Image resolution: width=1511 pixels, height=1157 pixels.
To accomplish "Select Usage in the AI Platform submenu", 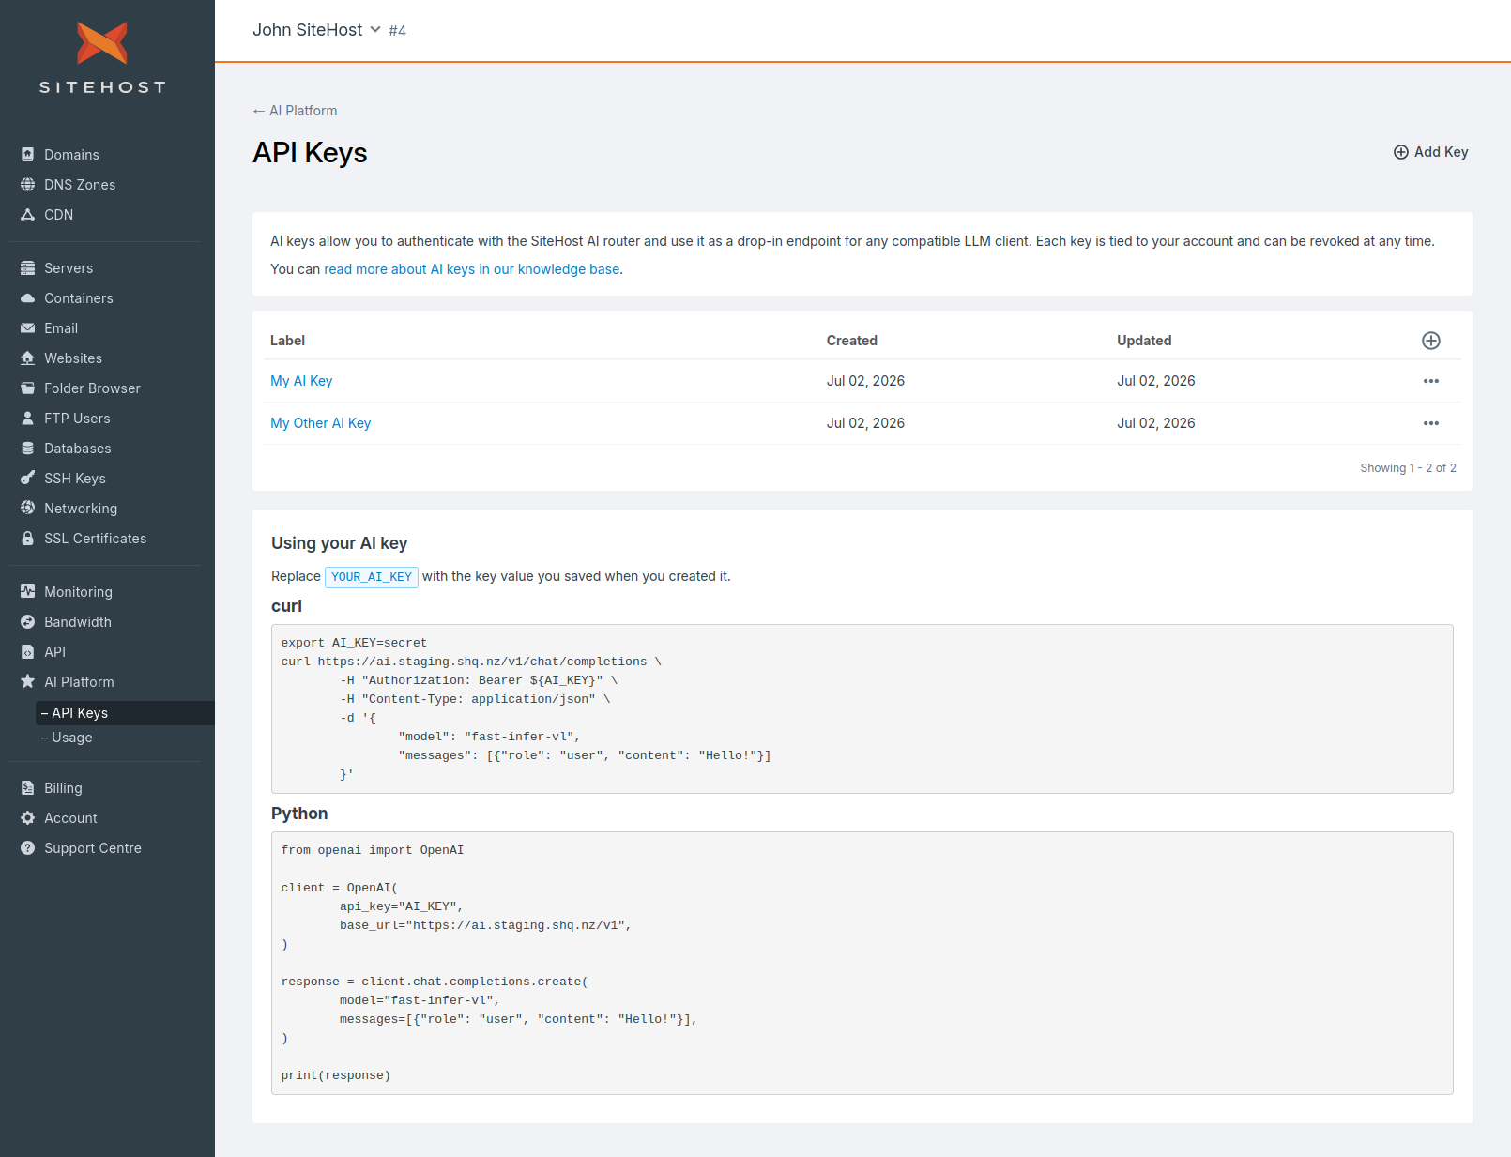I will [67, 738].
